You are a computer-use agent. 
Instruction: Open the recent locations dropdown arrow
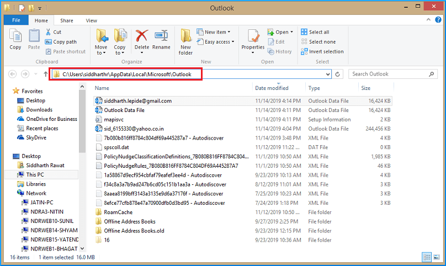36,75
